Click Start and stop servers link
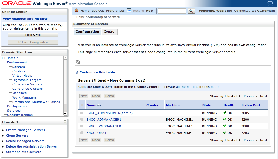The height and width of the screenshot is (159, 278). pos(23,152)
